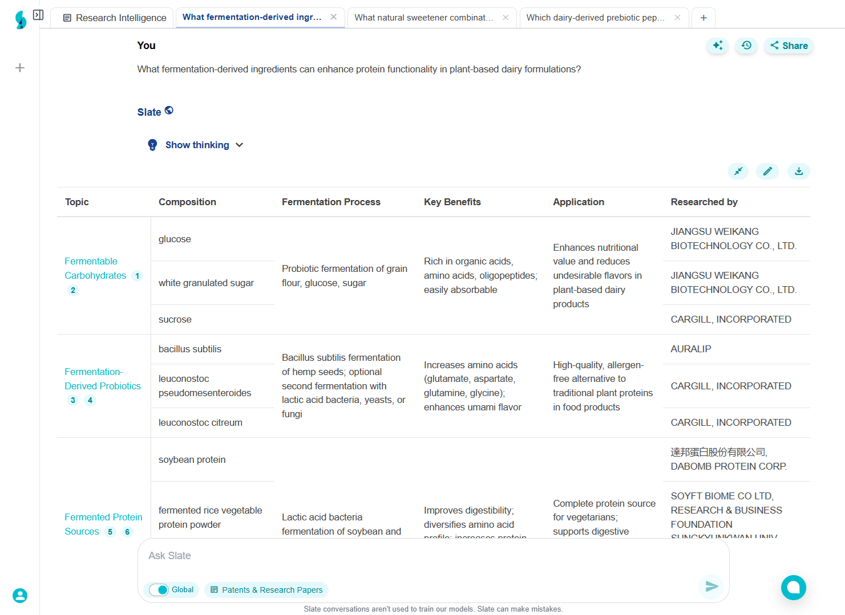The height and width of the screenshot is (615, 845).
Task: Switch to the natural sweetener combinations tab
Action: [423, 18]
